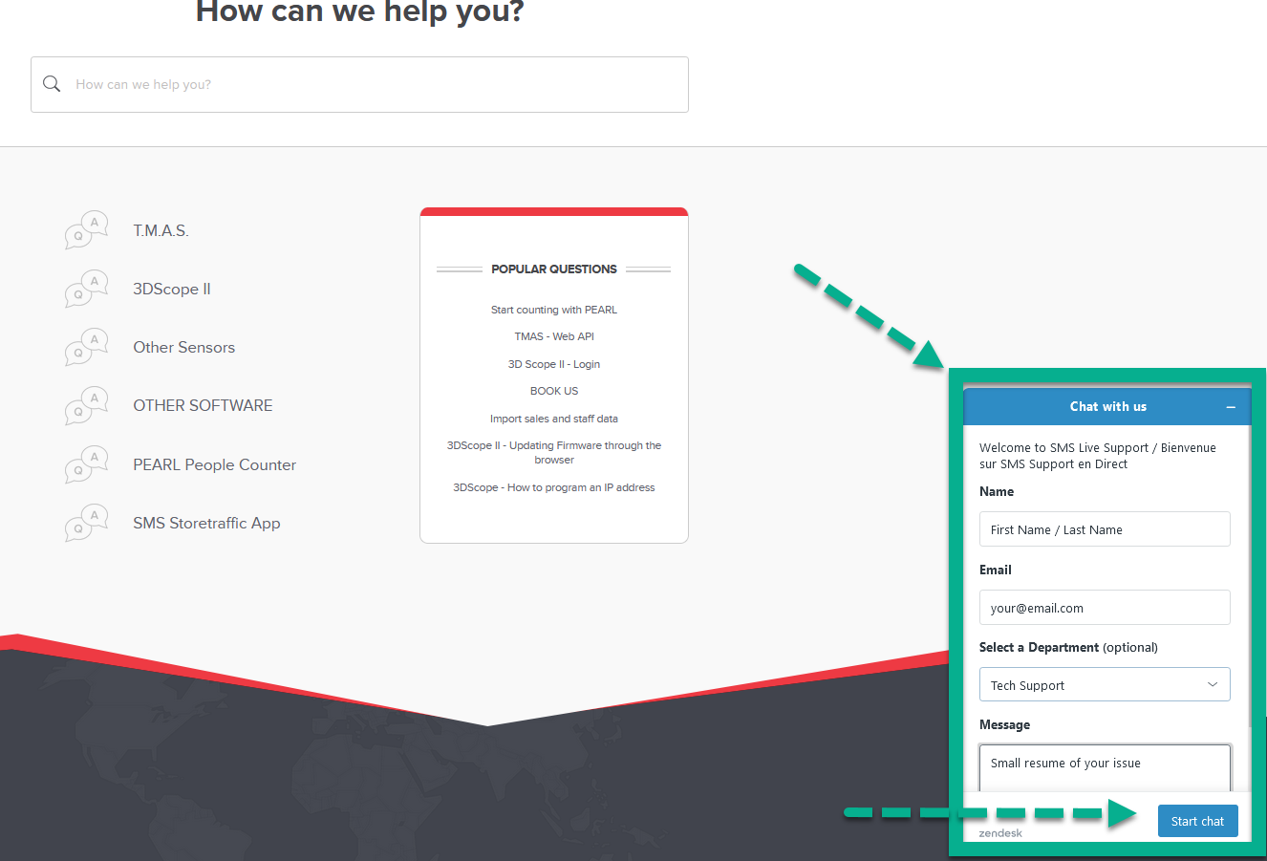
Task: Open the SMS Storetraffic App category
Action: pyautogui.click(x=206, y=523)
